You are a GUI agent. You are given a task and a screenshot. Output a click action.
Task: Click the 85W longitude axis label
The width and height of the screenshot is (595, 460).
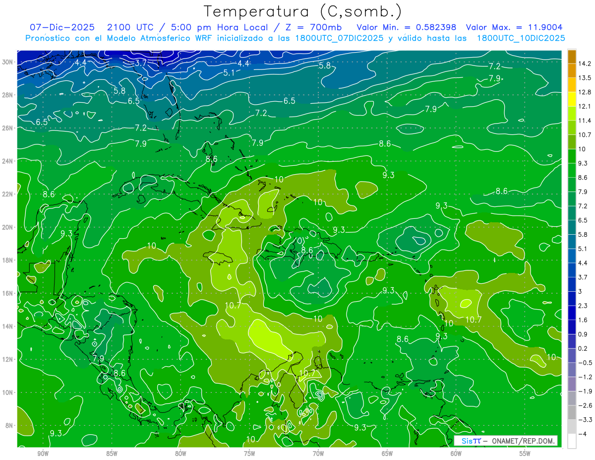click(112, 453)
